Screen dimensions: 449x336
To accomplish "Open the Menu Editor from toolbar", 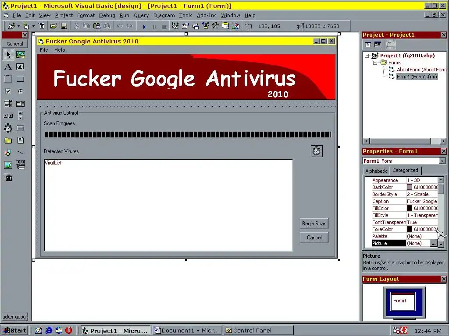I will [42, 26].
